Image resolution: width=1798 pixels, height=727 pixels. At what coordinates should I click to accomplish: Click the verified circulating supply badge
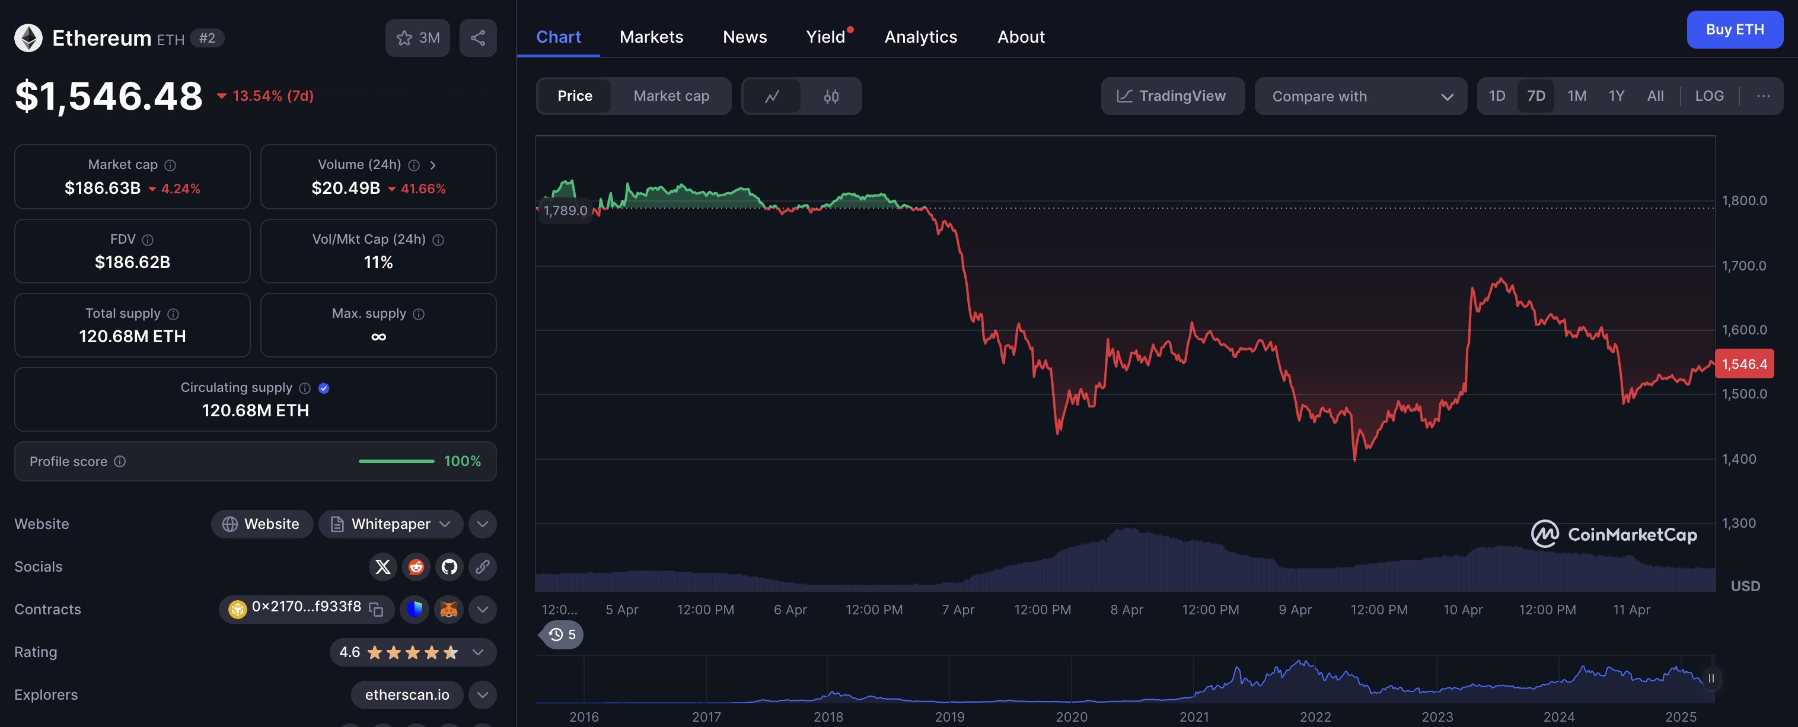[x=324, y=388]
